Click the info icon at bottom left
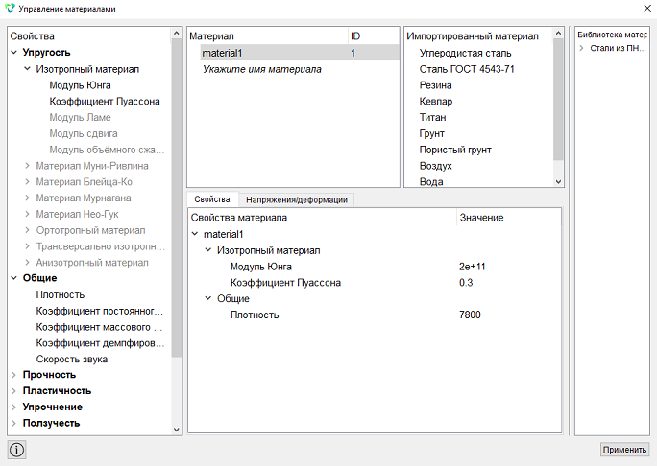The height and width of the screenshot is (466, 657). click(x=16, y=450)
